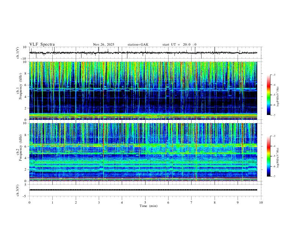Click the ch.2 PSD color bar
294x227 pixels.
pos(268,156)
